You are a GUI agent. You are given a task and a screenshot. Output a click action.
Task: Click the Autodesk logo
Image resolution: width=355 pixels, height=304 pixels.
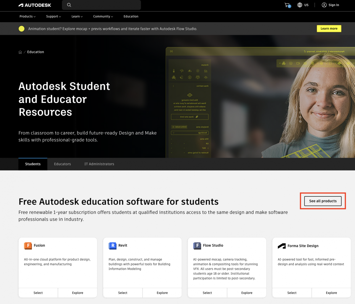pyautogui.click(x=35, y=5)
